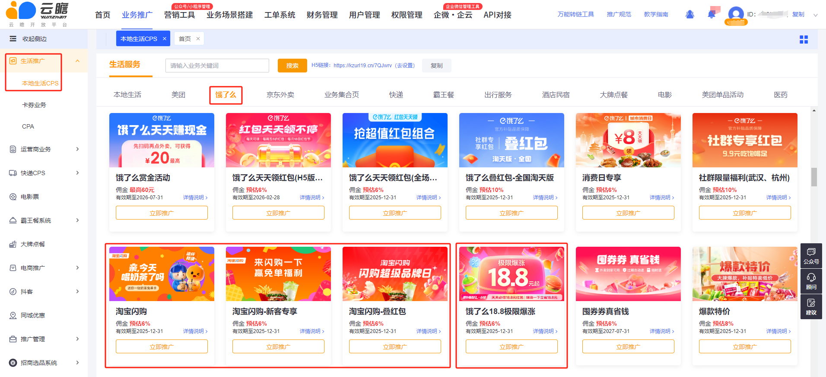The width and height of the screenshot is (826, 377).
Task: Collapse the 生活推广 menu chevron
Action: coord(78,61)
